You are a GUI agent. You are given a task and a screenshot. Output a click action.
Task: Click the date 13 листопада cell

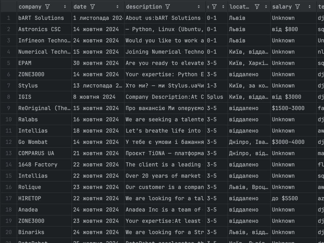(x=98, y=86)
